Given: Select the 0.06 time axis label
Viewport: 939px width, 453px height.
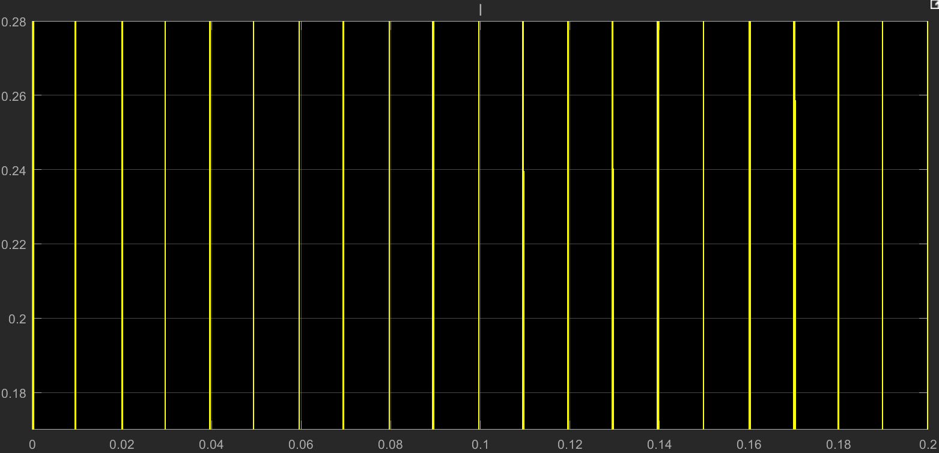Looking at the screenshot, I should [301, 445].
